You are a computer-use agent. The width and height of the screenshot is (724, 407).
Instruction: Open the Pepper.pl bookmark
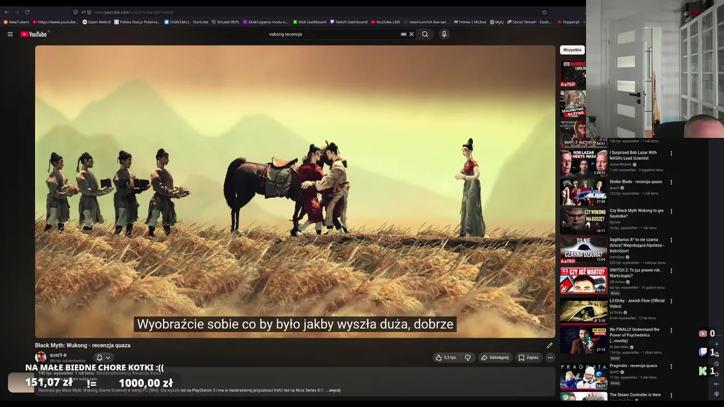[568, 22]
